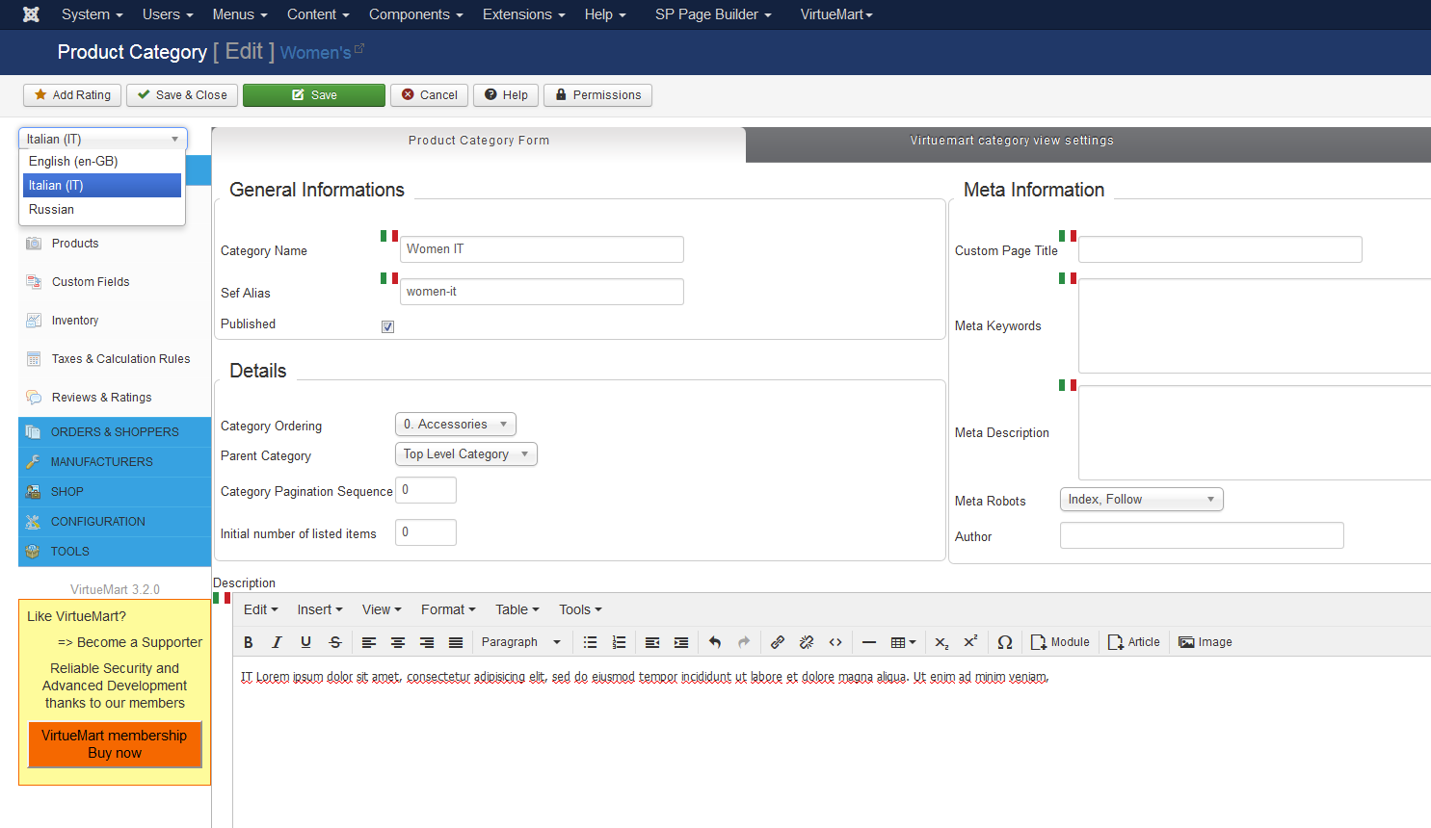The height and width of the screenshot is (828, 1431).
Task: Click the horizontal line icon
Action: 869,642
